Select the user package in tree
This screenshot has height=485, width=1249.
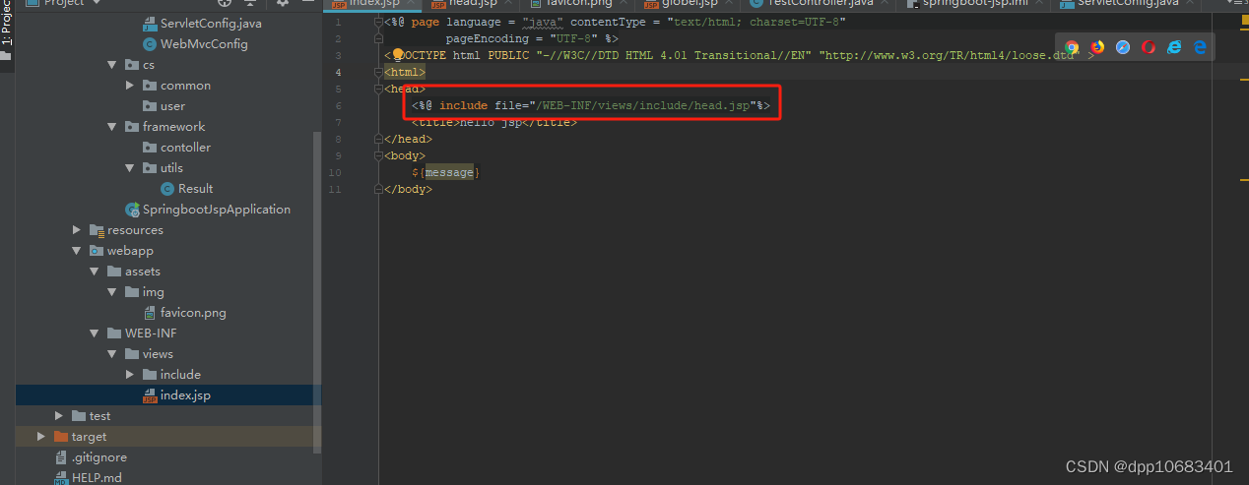pyautogui.click(x=172, y=105)
